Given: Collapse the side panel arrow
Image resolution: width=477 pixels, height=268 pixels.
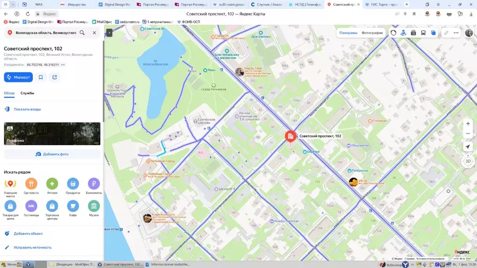Looking at the screenshot, I should [x=109, y=33].
